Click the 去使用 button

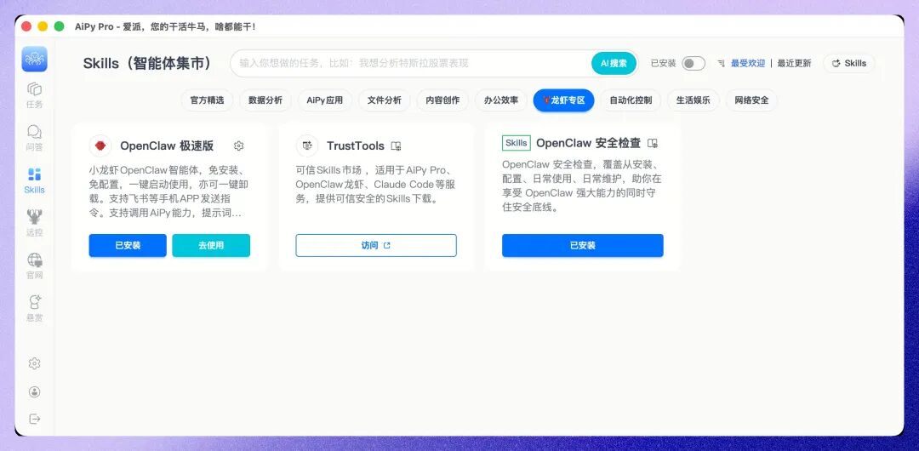point(211,245)
